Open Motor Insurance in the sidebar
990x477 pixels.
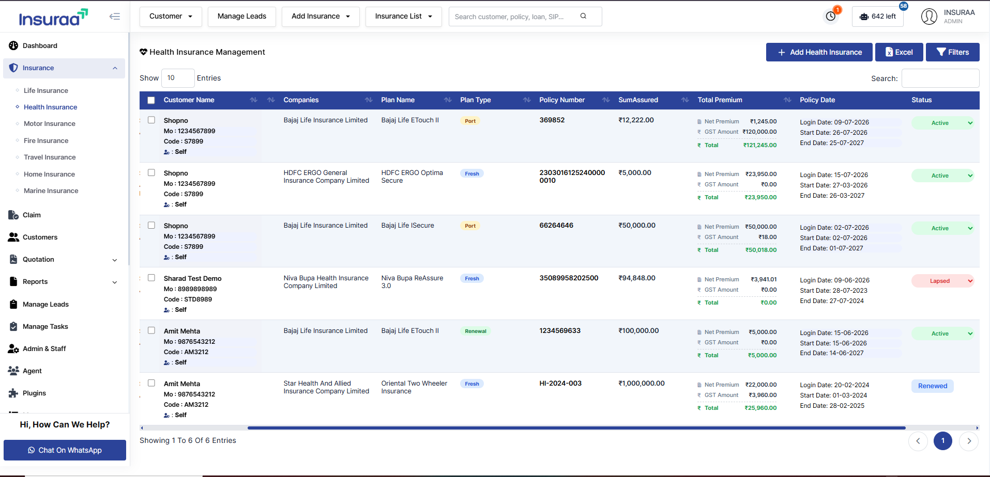(x=50, y=124)
